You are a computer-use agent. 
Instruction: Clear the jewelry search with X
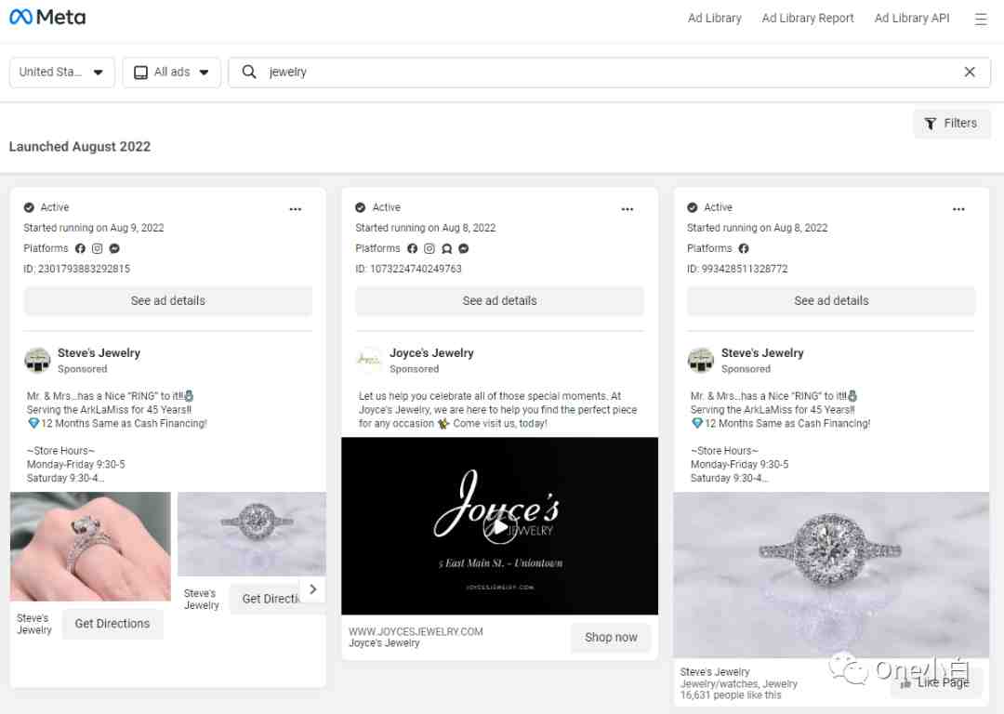(x=970, y=72)
